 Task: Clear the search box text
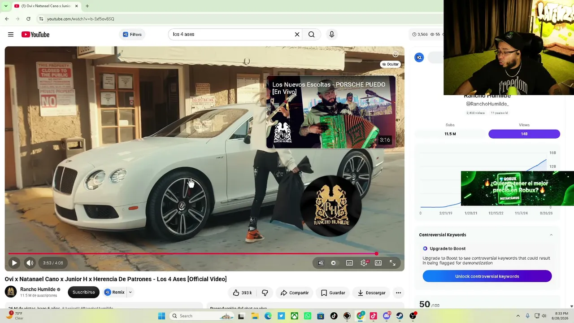pyautogui.click(x=297, y=35)
